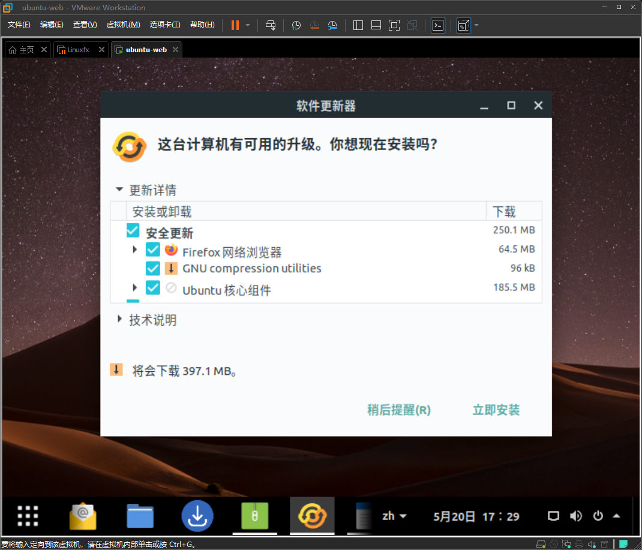Image resolution: width=642 pixels, height=550 pixels.
Task: Uncheck GNU compression utilities
Action: (152, 268)
